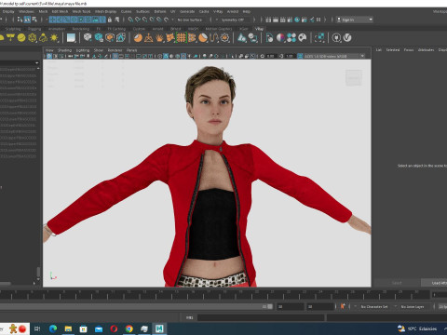Open Google Chrome from the taskbar
Screen dimensions: 447x335
pos(129,328)
